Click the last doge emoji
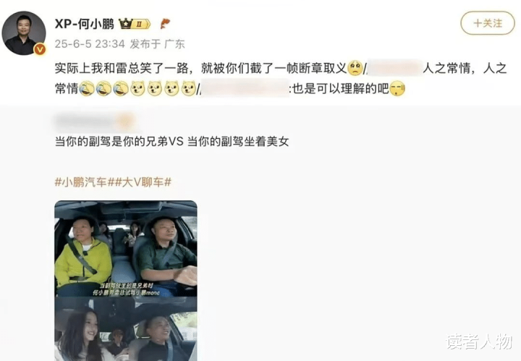Image resolution: width=521 pixels, height=361 pixels. tap(189, 89)
